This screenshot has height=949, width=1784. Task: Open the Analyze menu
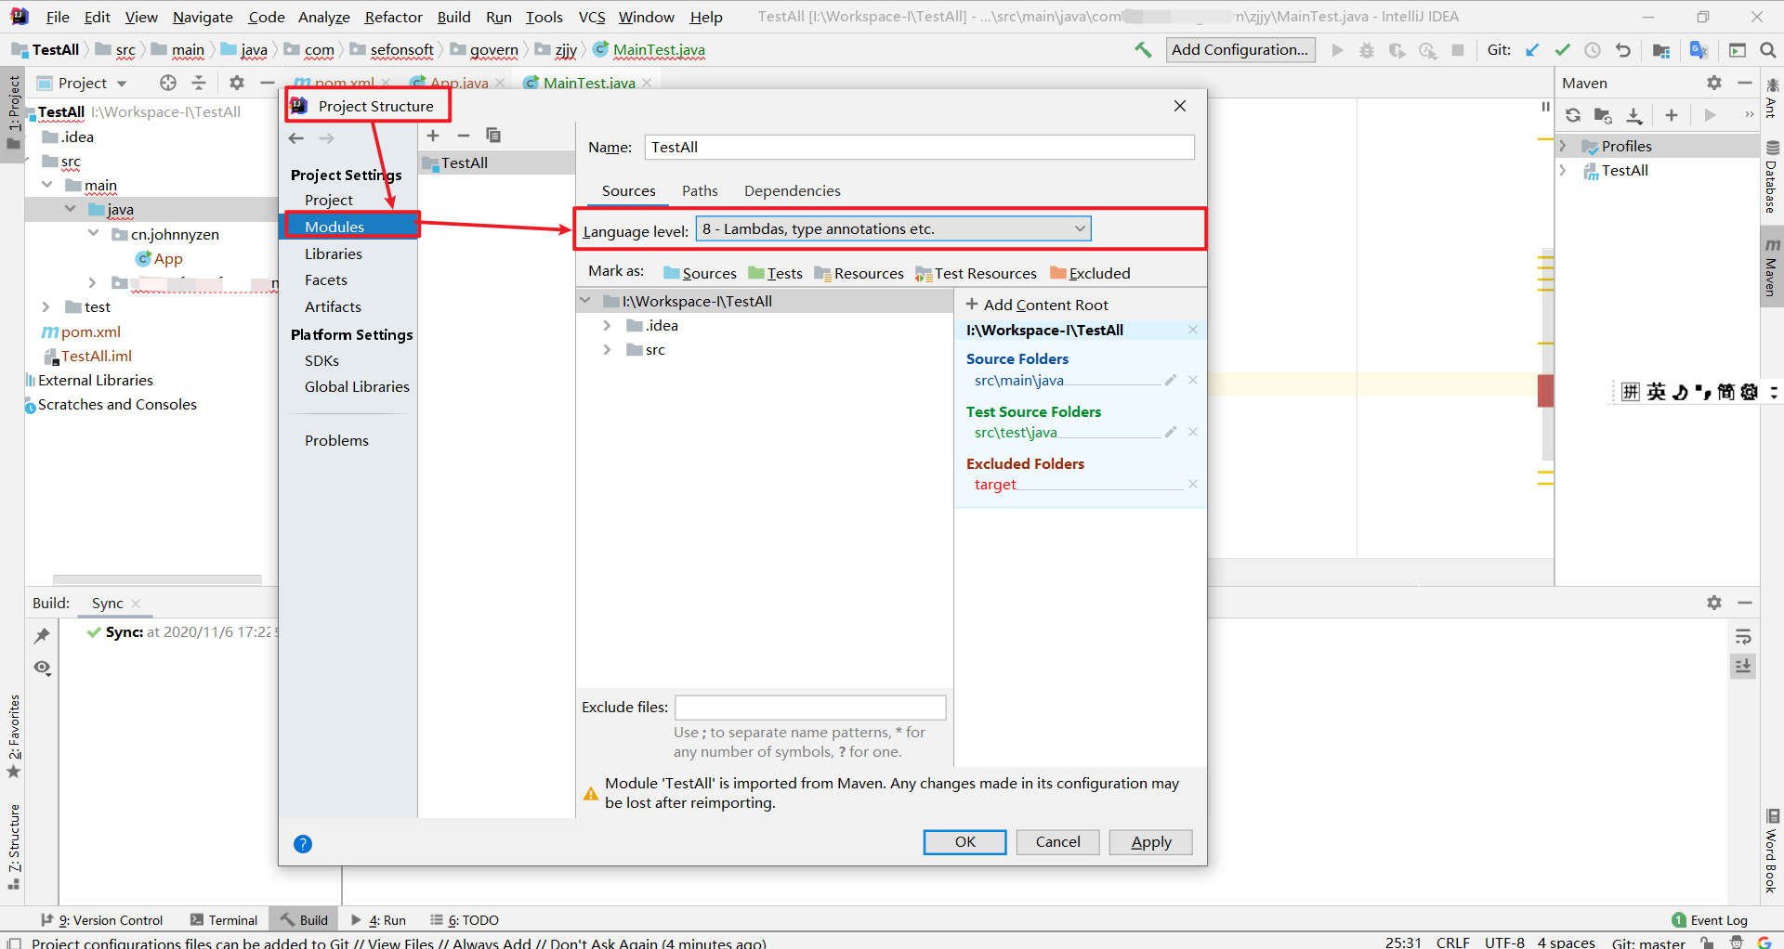click(x=323, y=17)
